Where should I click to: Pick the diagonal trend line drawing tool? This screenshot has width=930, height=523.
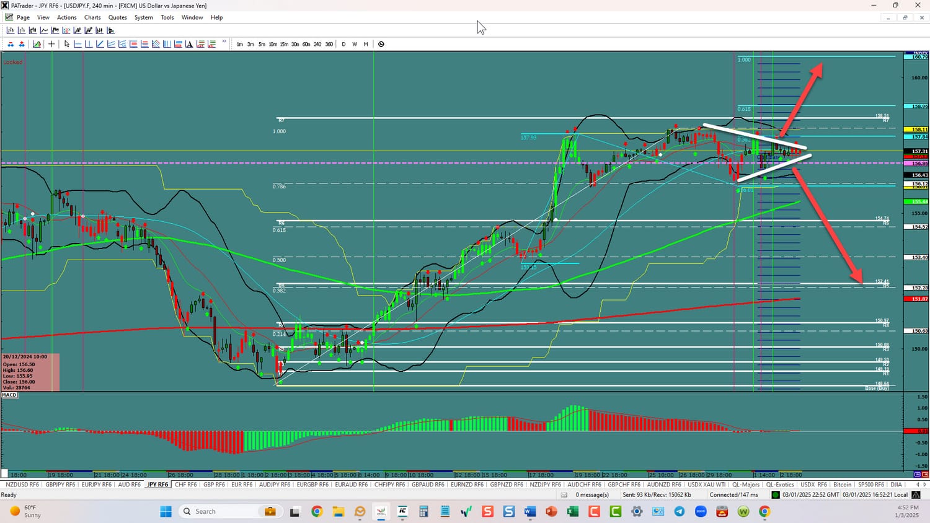click(x=100, y=44)
